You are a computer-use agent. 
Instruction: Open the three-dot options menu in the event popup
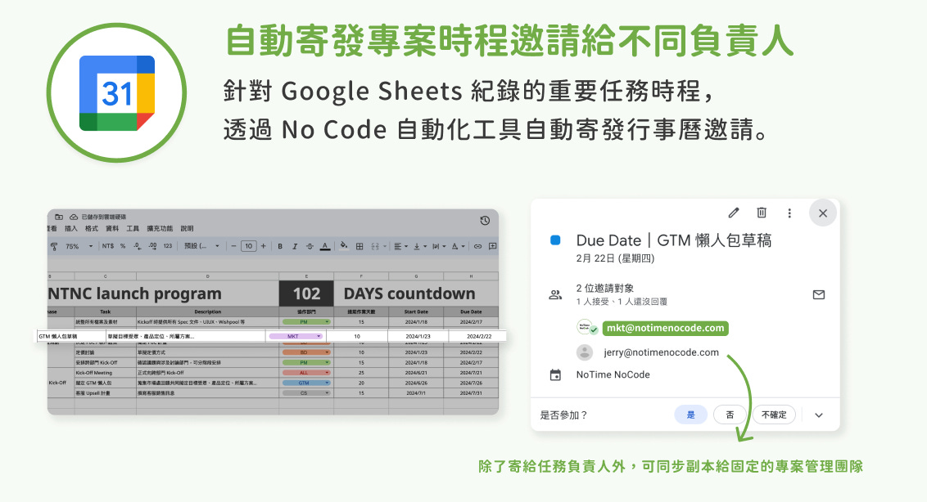coord(789,213)
